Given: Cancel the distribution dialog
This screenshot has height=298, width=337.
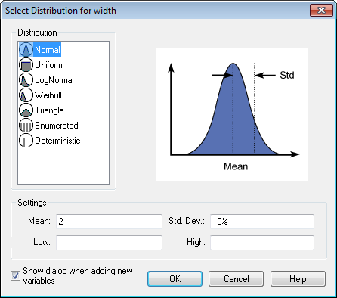Looking at the screenshot, I should pyautogui.click(x=236, y=279).
